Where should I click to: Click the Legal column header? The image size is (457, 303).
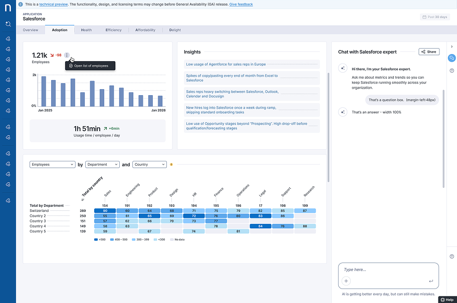point(262,193)
